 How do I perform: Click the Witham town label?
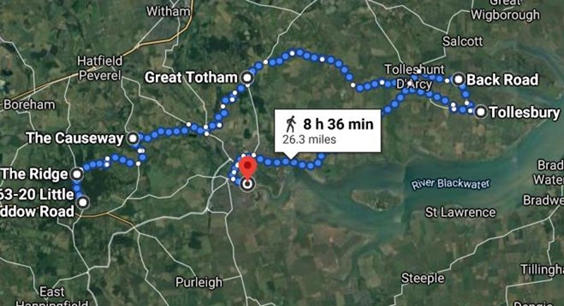[x=168, y=11]
